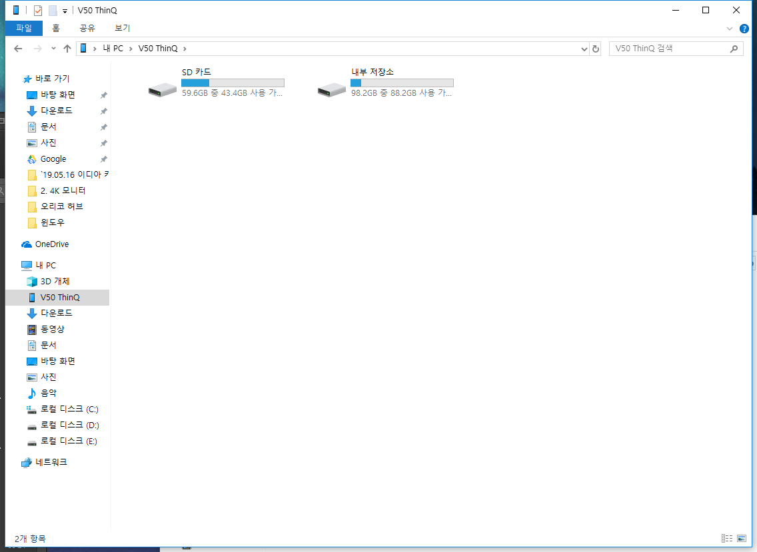Viewport: 757px width, 552px height.
Task: Select the 59.6GB 중 43.4GB capacity text
Action: 232,93
